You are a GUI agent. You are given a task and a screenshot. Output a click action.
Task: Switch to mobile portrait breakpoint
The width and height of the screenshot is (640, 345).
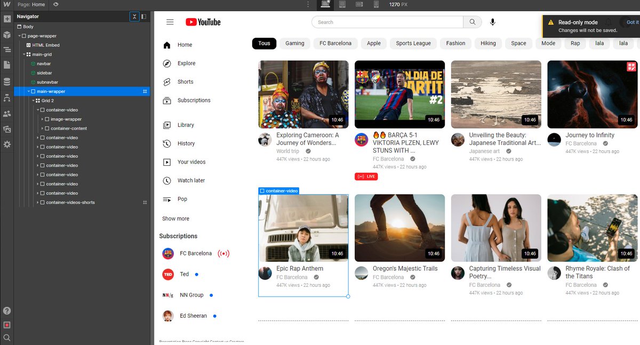tap(376, 4)
